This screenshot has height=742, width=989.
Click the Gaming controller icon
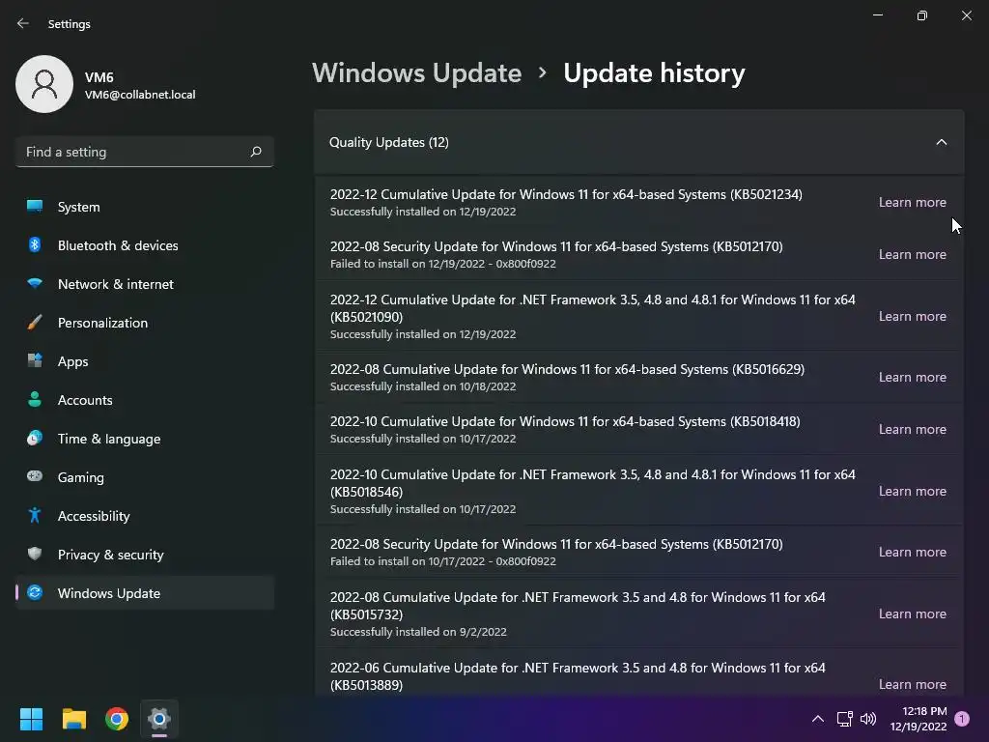(35, 476)
